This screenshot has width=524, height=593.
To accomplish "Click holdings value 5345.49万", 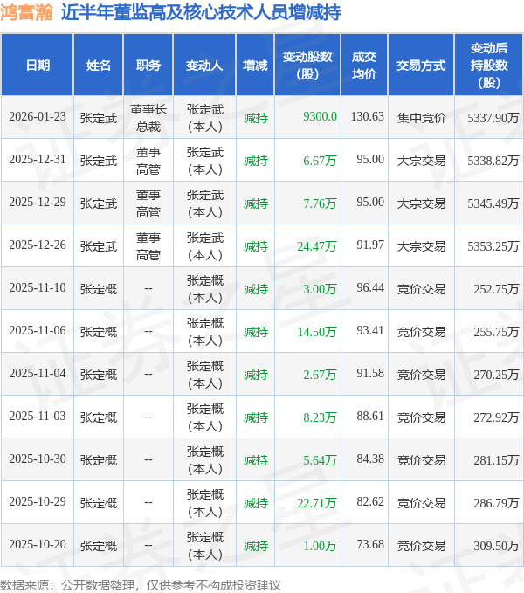I will pos(493,203).
